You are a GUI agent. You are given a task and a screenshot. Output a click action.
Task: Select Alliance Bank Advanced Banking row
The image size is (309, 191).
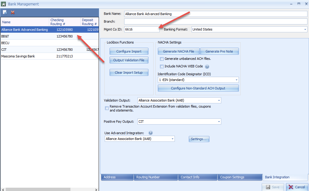click(x=49, y=30)
